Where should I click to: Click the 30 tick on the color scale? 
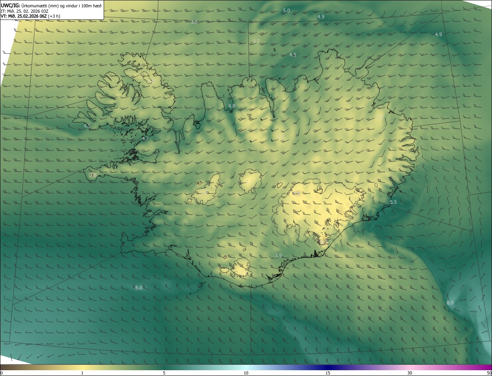(x=410, y=373)
